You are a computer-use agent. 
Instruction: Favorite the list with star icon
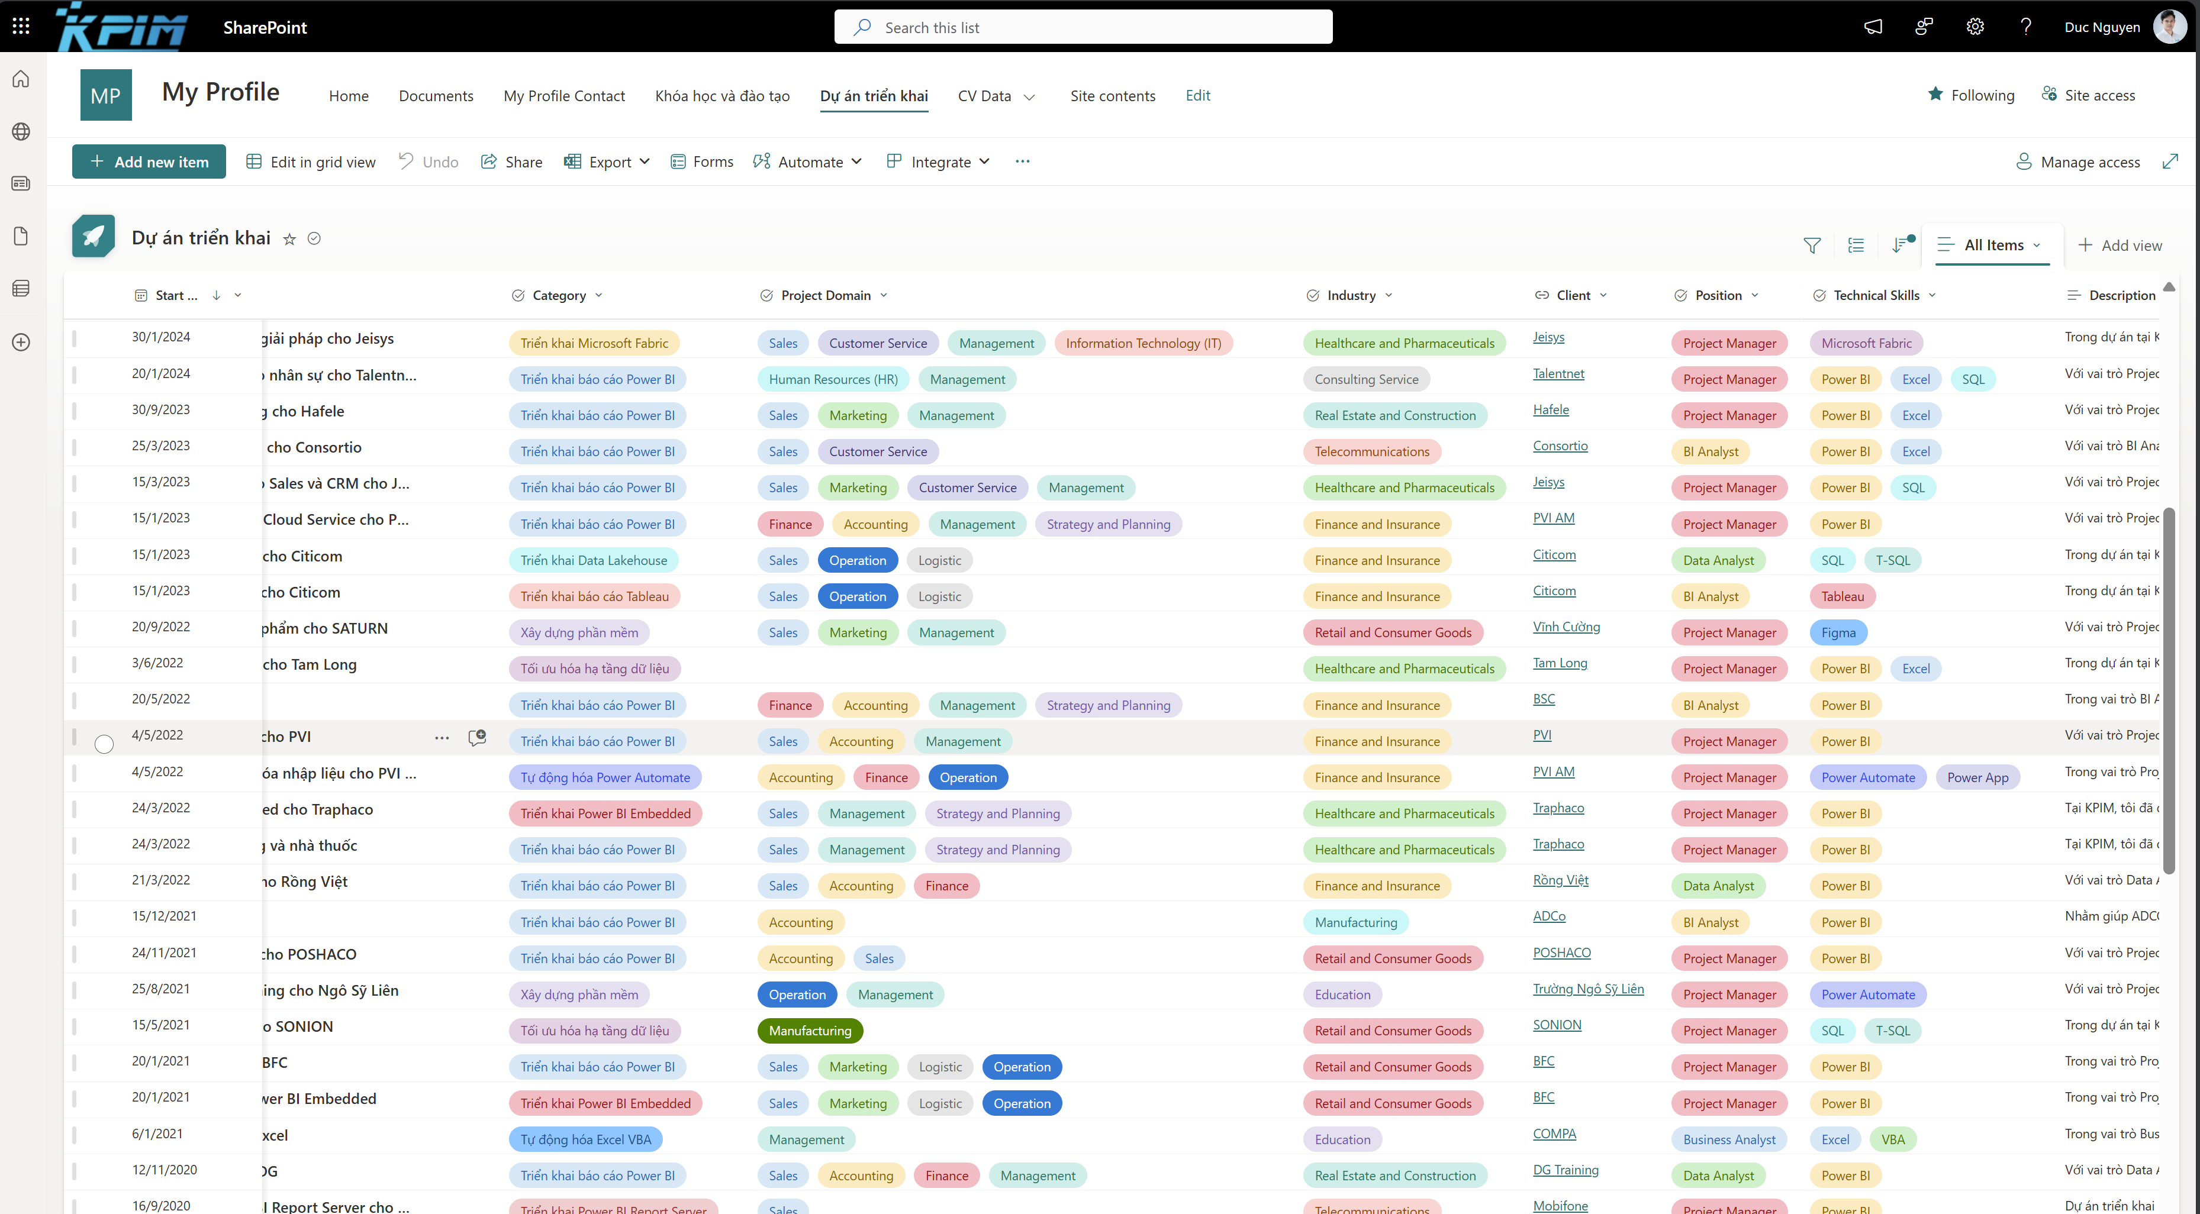coord(289,239)
